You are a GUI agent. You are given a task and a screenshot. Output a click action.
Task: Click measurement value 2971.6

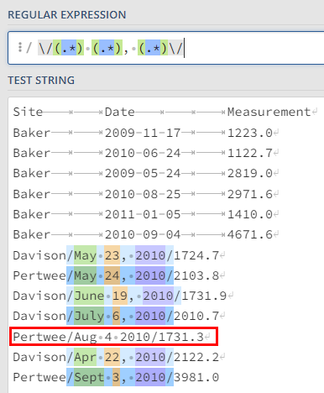250,194
